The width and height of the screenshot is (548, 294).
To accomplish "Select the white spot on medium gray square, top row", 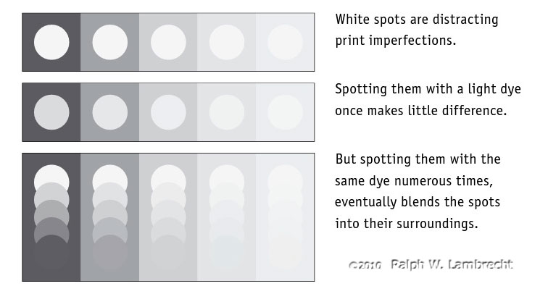I will pyautogui.click(x=109, y=42).
